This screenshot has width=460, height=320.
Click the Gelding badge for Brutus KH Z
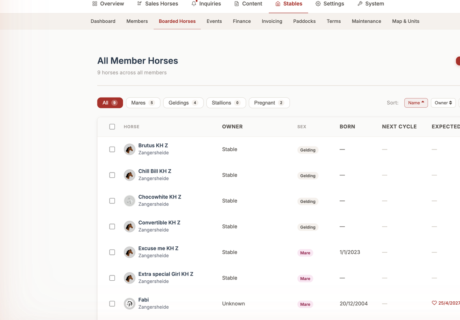pyautogui.click(x=308, y=150)
